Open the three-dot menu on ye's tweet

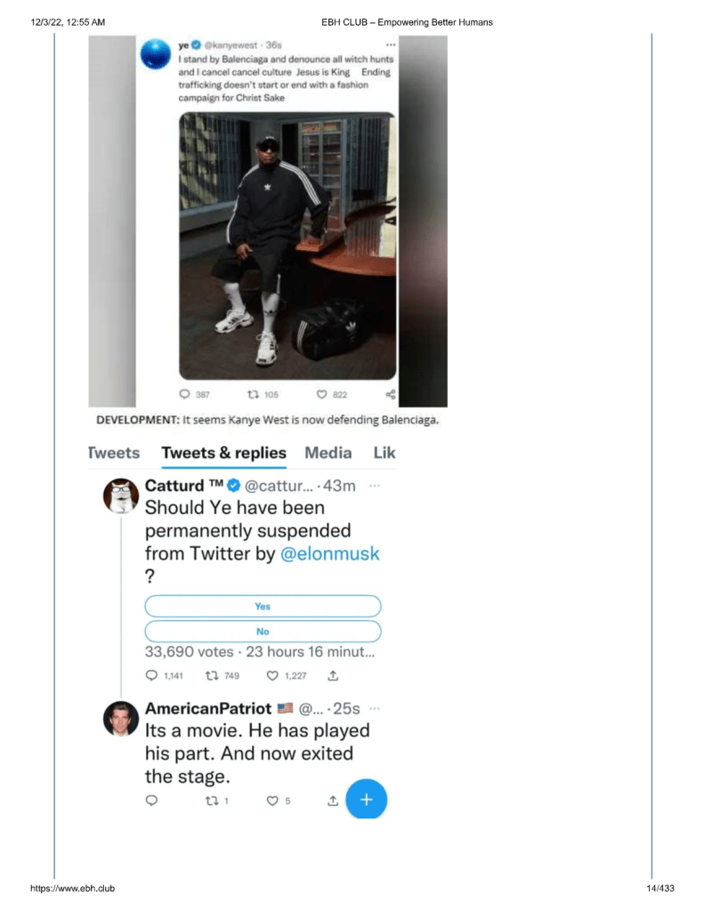coord(389,44)
